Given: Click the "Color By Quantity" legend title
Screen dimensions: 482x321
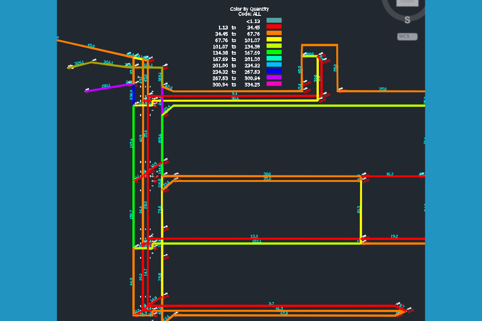Looking at the screenshot, I should click(x=249, y=9).
